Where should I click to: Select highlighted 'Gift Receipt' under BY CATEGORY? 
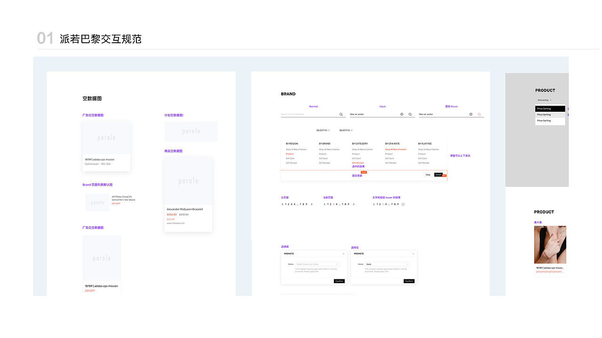tap(358, 163)
